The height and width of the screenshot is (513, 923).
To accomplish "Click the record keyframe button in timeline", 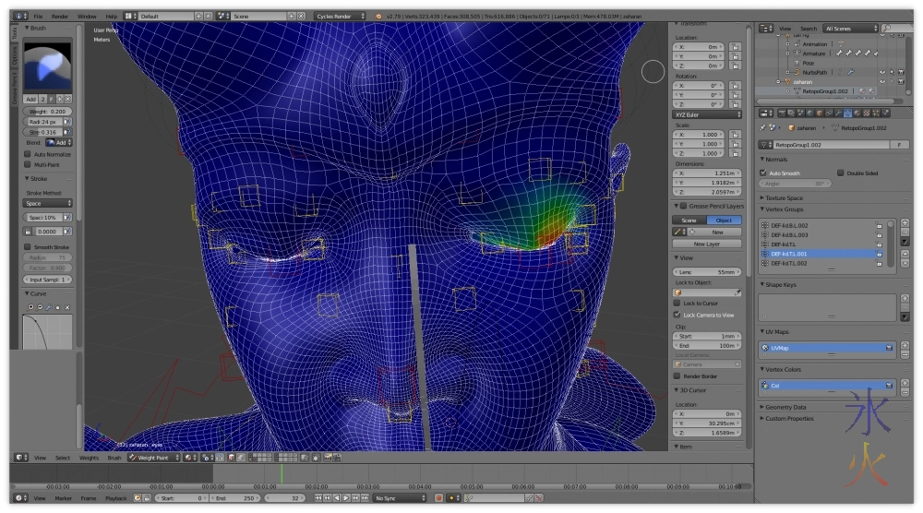I will pyautogui.click(x=439, y=498).
